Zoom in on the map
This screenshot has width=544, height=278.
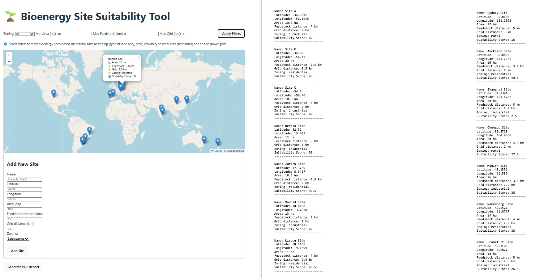[x=9, y=55]
